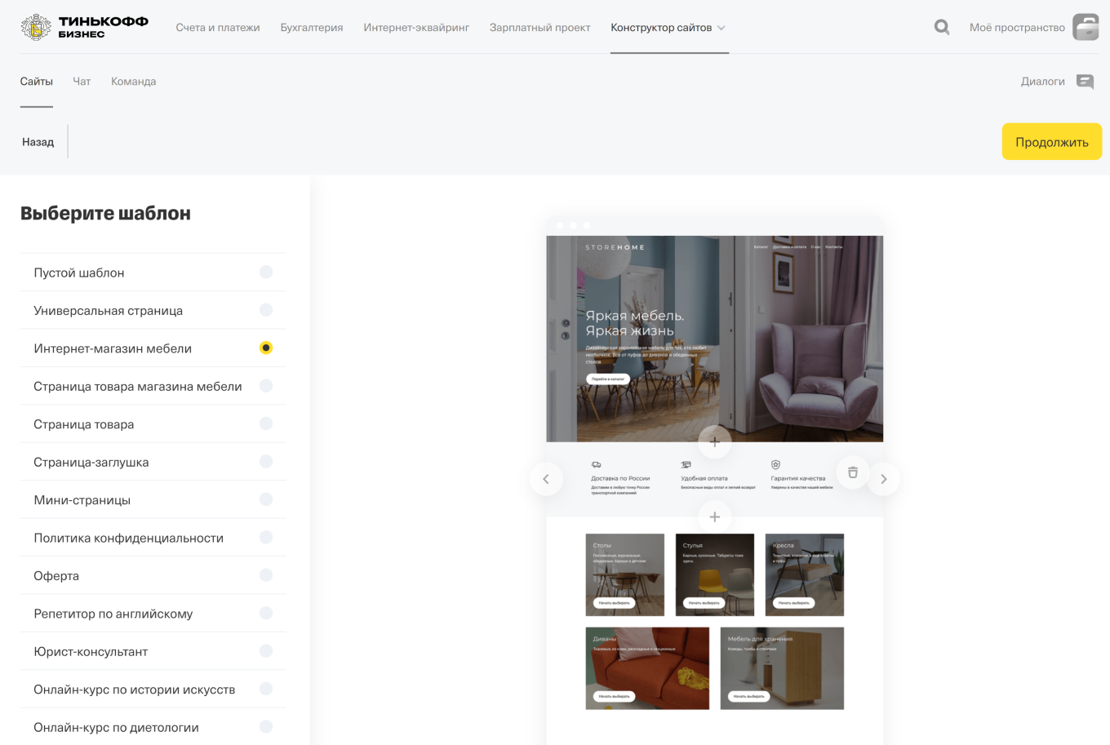This screenshot has height=745, width=1110.
Task: Open the Моё пространство menu
Action: [1016, 28]
